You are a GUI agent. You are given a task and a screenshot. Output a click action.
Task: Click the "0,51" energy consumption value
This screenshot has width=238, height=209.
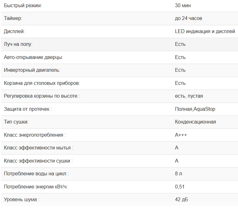point(180,187)
